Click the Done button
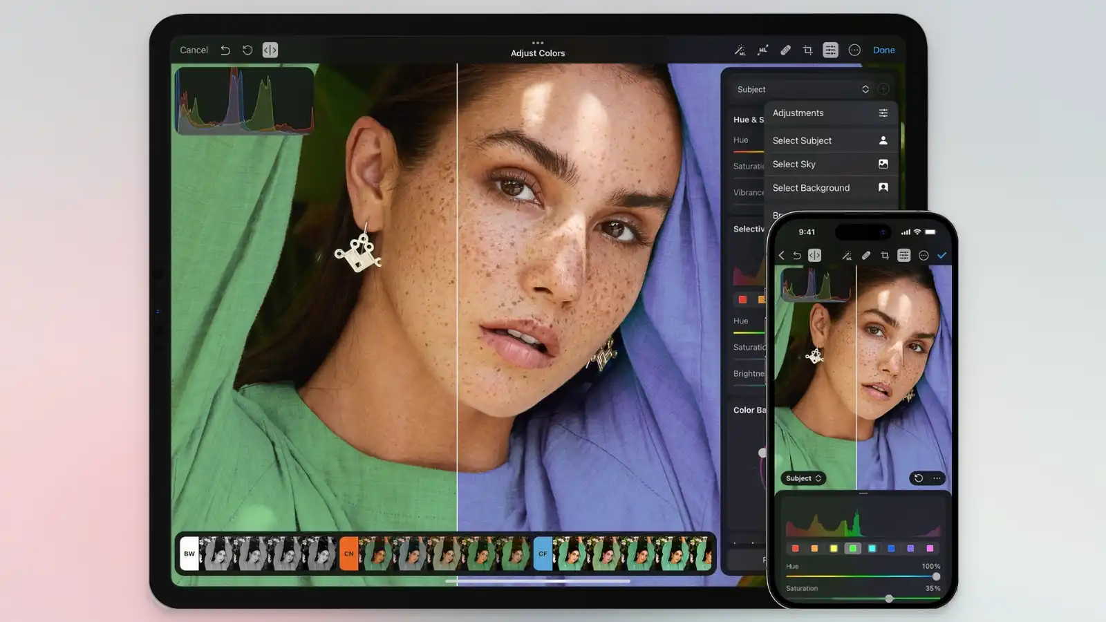The height and width of the screenshot is (622, 1106). [884, 50]
